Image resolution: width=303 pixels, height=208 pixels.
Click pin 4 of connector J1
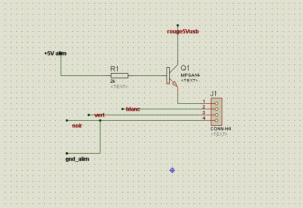216,121
